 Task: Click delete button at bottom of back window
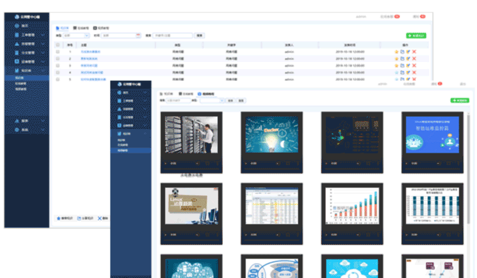pyautogui.click(x=103, y=218)
